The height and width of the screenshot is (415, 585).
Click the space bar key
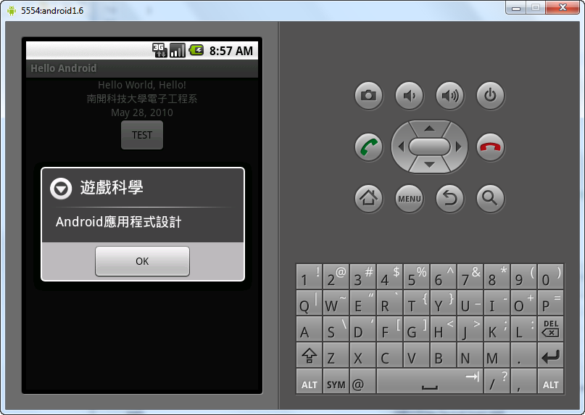pos(430,382)
